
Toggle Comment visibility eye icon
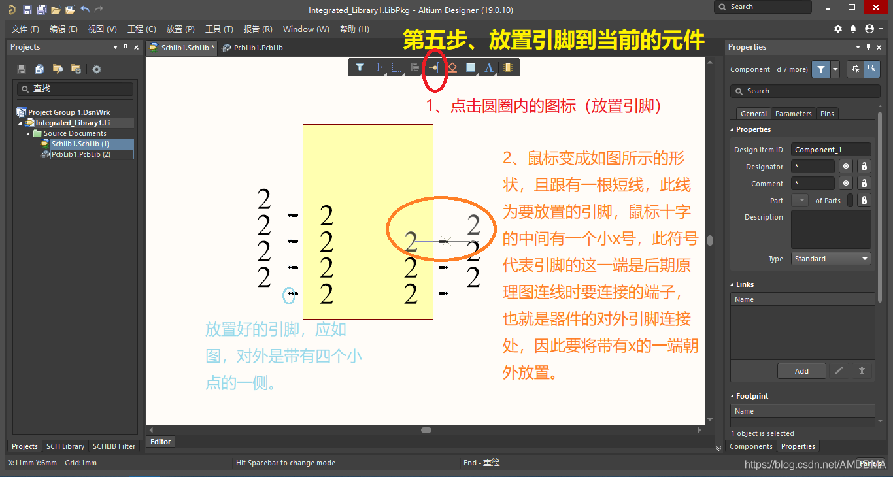[x=846, y=184]
